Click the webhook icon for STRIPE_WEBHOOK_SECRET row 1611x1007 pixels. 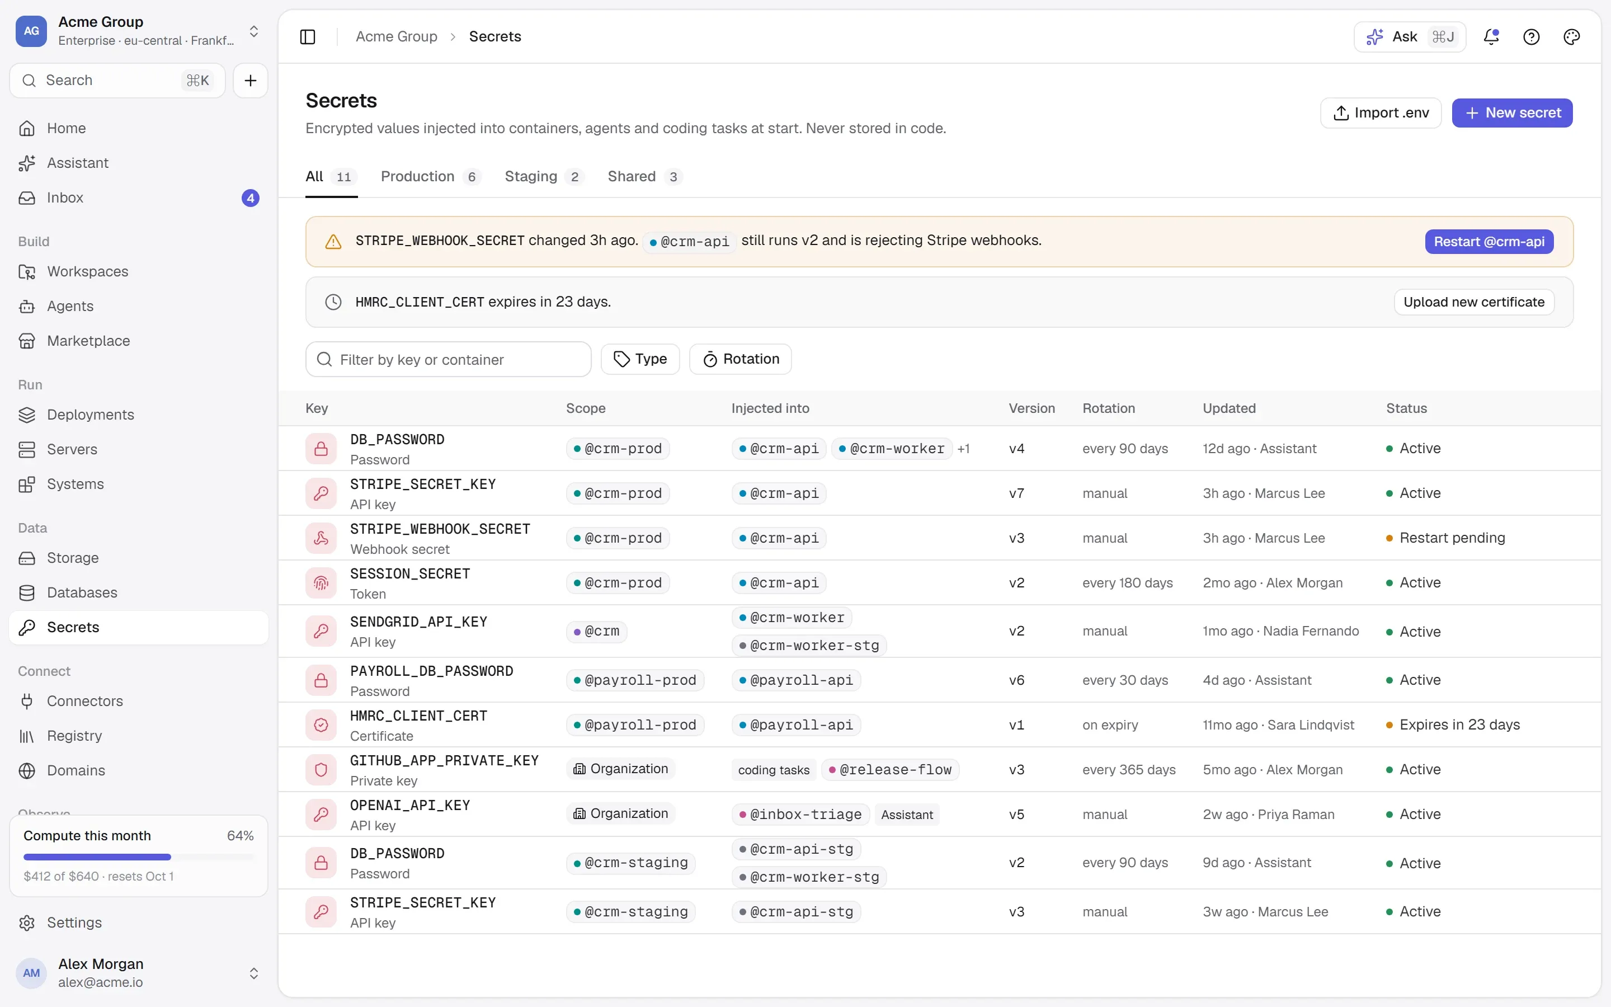(321, 538)
